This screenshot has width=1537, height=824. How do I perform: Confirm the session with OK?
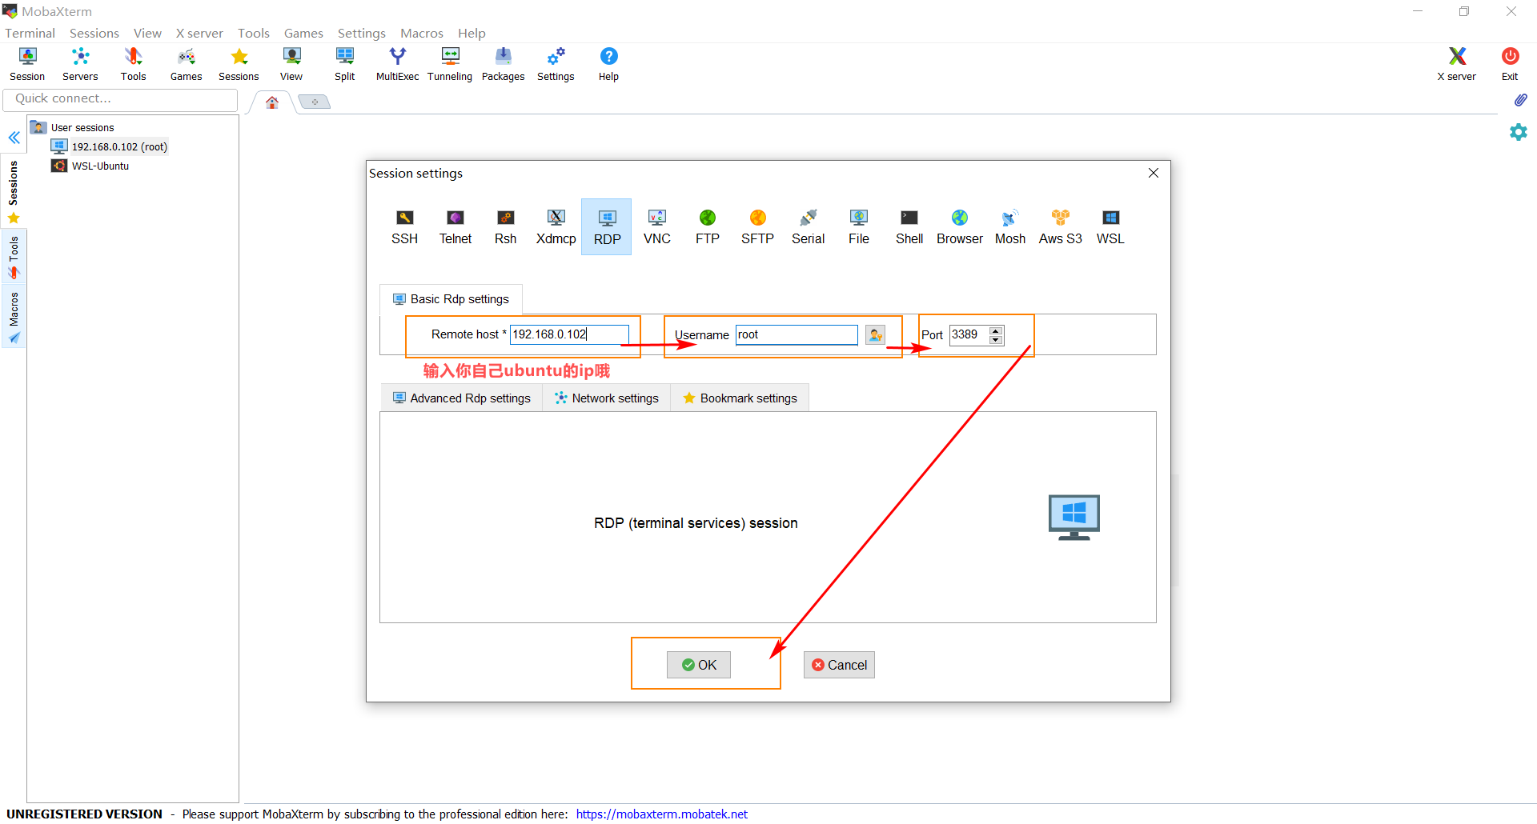pyautogui.click(x=699, y=665)
